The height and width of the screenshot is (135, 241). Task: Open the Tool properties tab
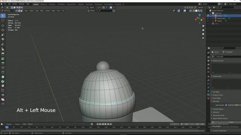[208, 52]
